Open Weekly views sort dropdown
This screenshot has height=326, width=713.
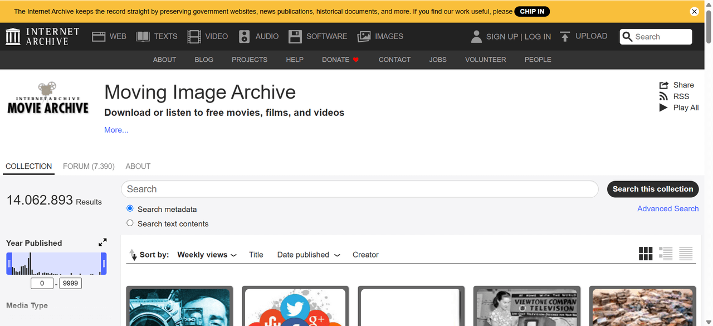point(207,255)
